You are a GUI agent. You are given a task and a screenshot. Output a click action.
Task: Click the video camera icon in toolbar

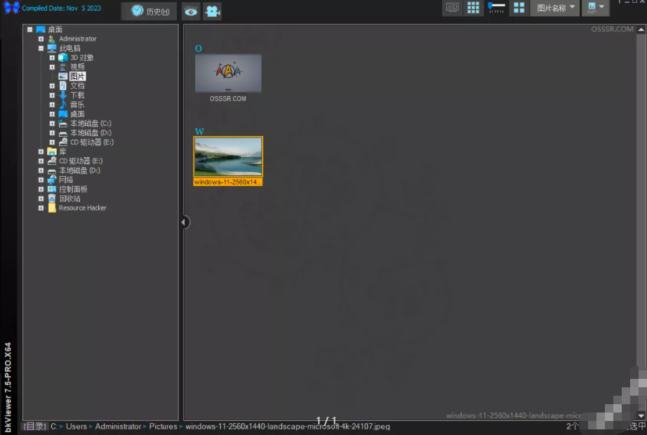(x=212, y=11)
